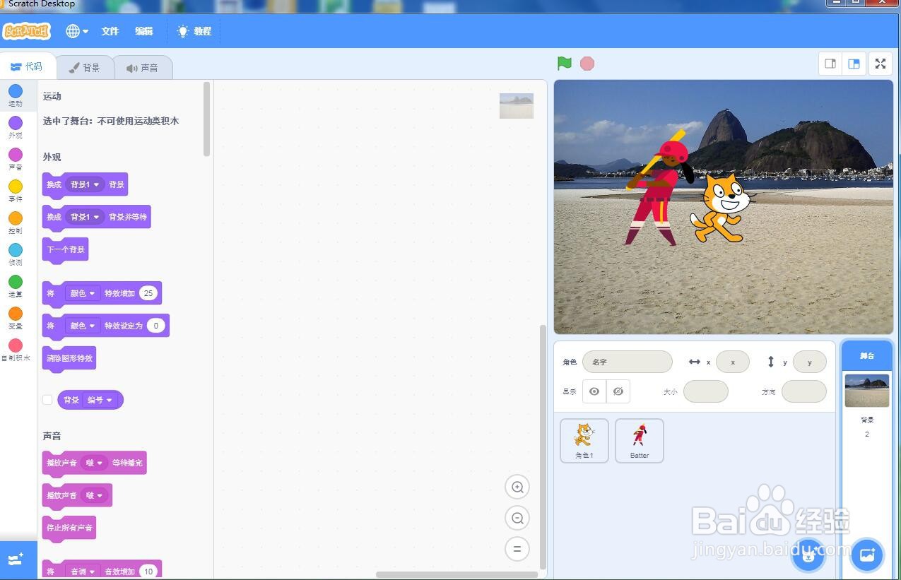The image size is (901, 580).
Task: Click the red stop button
Action: pos(587,64)
